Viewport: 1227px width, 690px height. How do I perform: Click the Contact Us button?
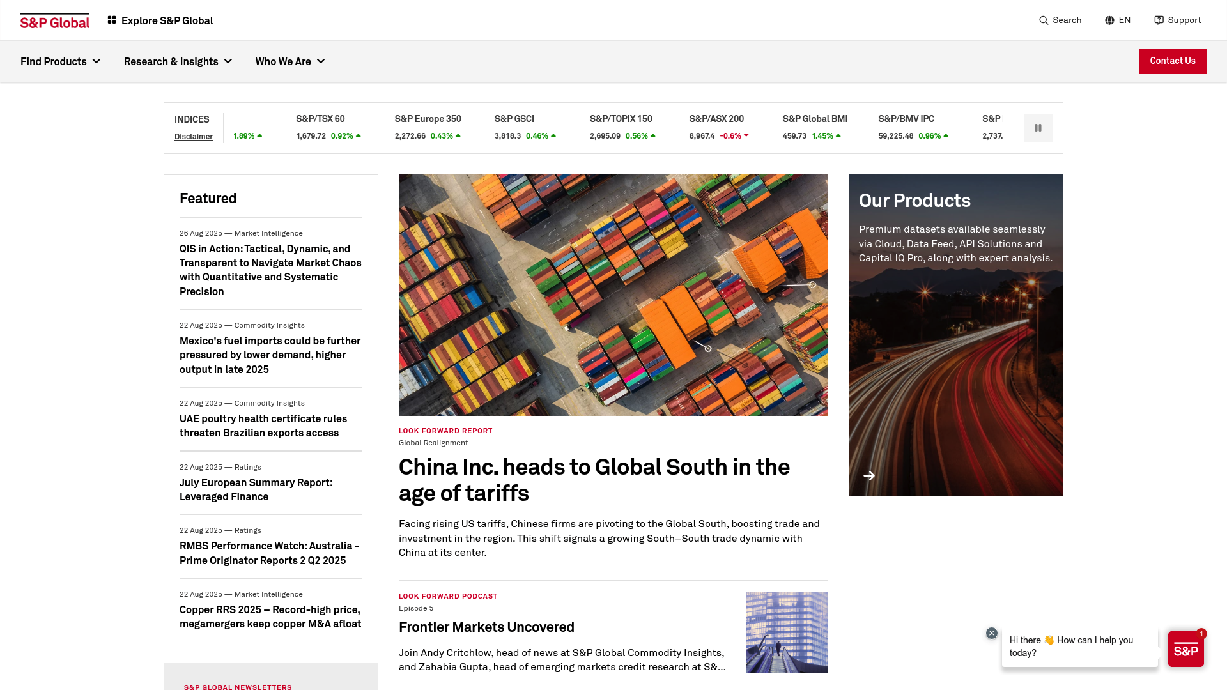[1173, 61]
